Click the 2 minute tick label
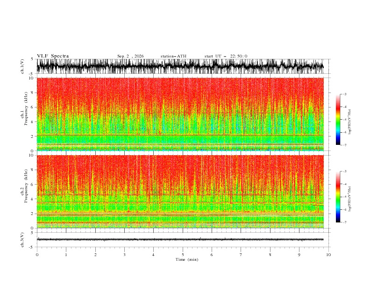The width and height of the screenshot is (370, 286). tap(95, 255)
